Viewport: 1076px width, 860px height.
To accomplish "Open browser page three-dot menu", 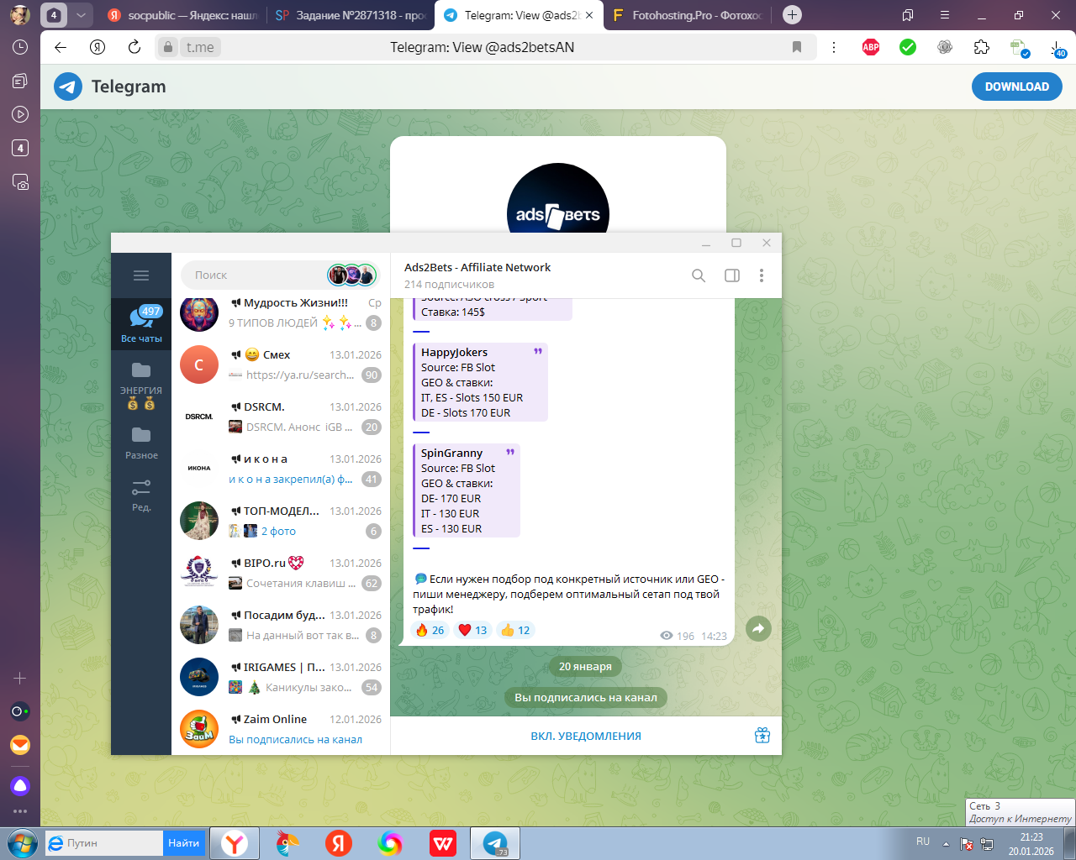I will [x=834, y=47].
